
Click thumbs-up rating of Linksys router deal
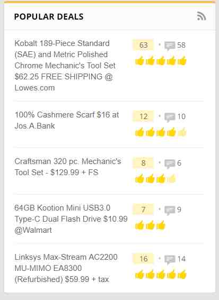[x=161, y=275]
